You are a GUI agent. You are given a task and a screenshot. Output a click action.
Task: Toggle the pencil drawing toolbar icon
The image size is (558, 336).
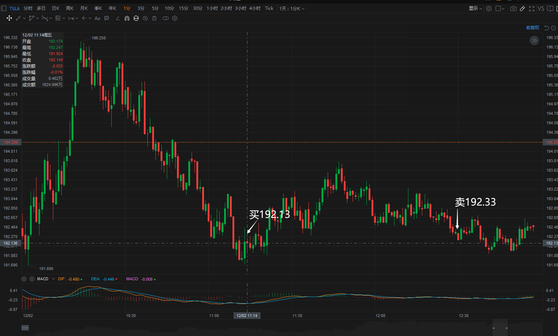pyautogui.click(x=523, y=8)
